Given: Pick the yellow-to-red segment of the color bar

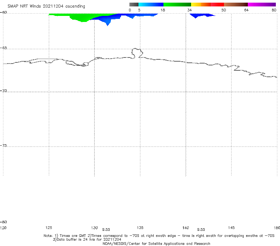Looking at the screenshot, I should tap(207, 5).
